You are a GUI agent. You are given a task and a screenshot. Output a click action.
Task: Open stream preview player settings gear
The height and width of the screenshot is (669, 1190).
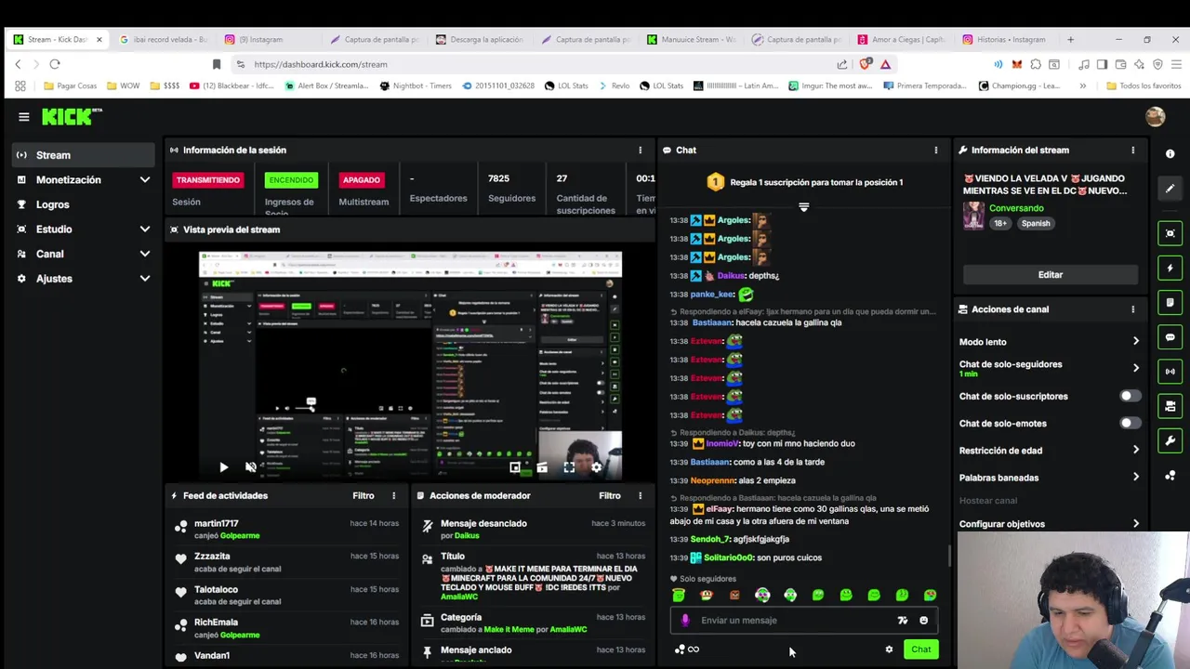pyautogui.click(x=596, y=467)
